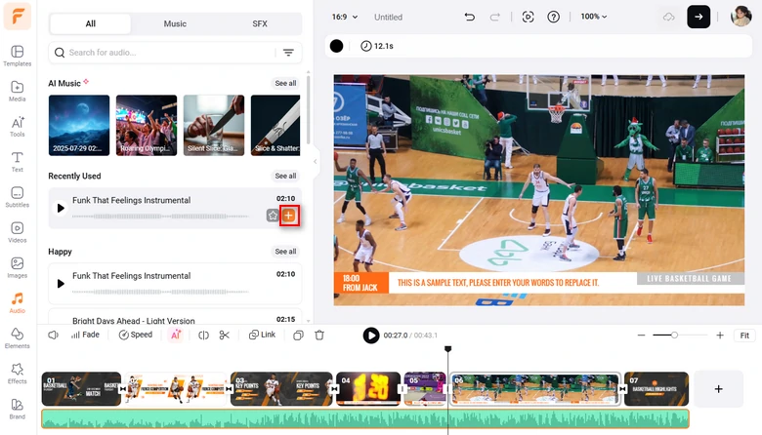Click the scissors cut icon
The width and height of the screenshot is (762, 435).
(x=224, y=336)
